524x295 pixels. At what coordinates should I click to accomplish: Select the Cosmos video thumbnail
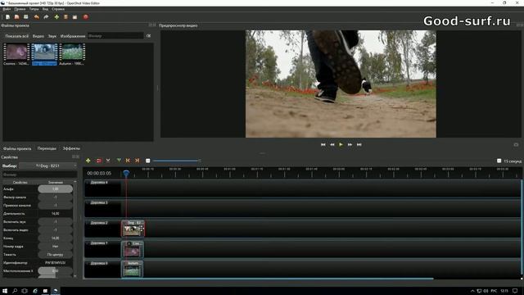click(x=16, y=54)
